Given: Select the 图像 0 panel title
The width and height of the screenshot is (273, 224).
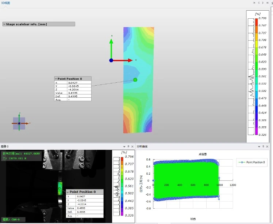Looking at the screenshot, I should pos(5,146).
